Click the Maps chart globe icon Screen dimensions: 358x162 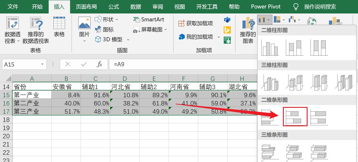click(x=312, y=21)
